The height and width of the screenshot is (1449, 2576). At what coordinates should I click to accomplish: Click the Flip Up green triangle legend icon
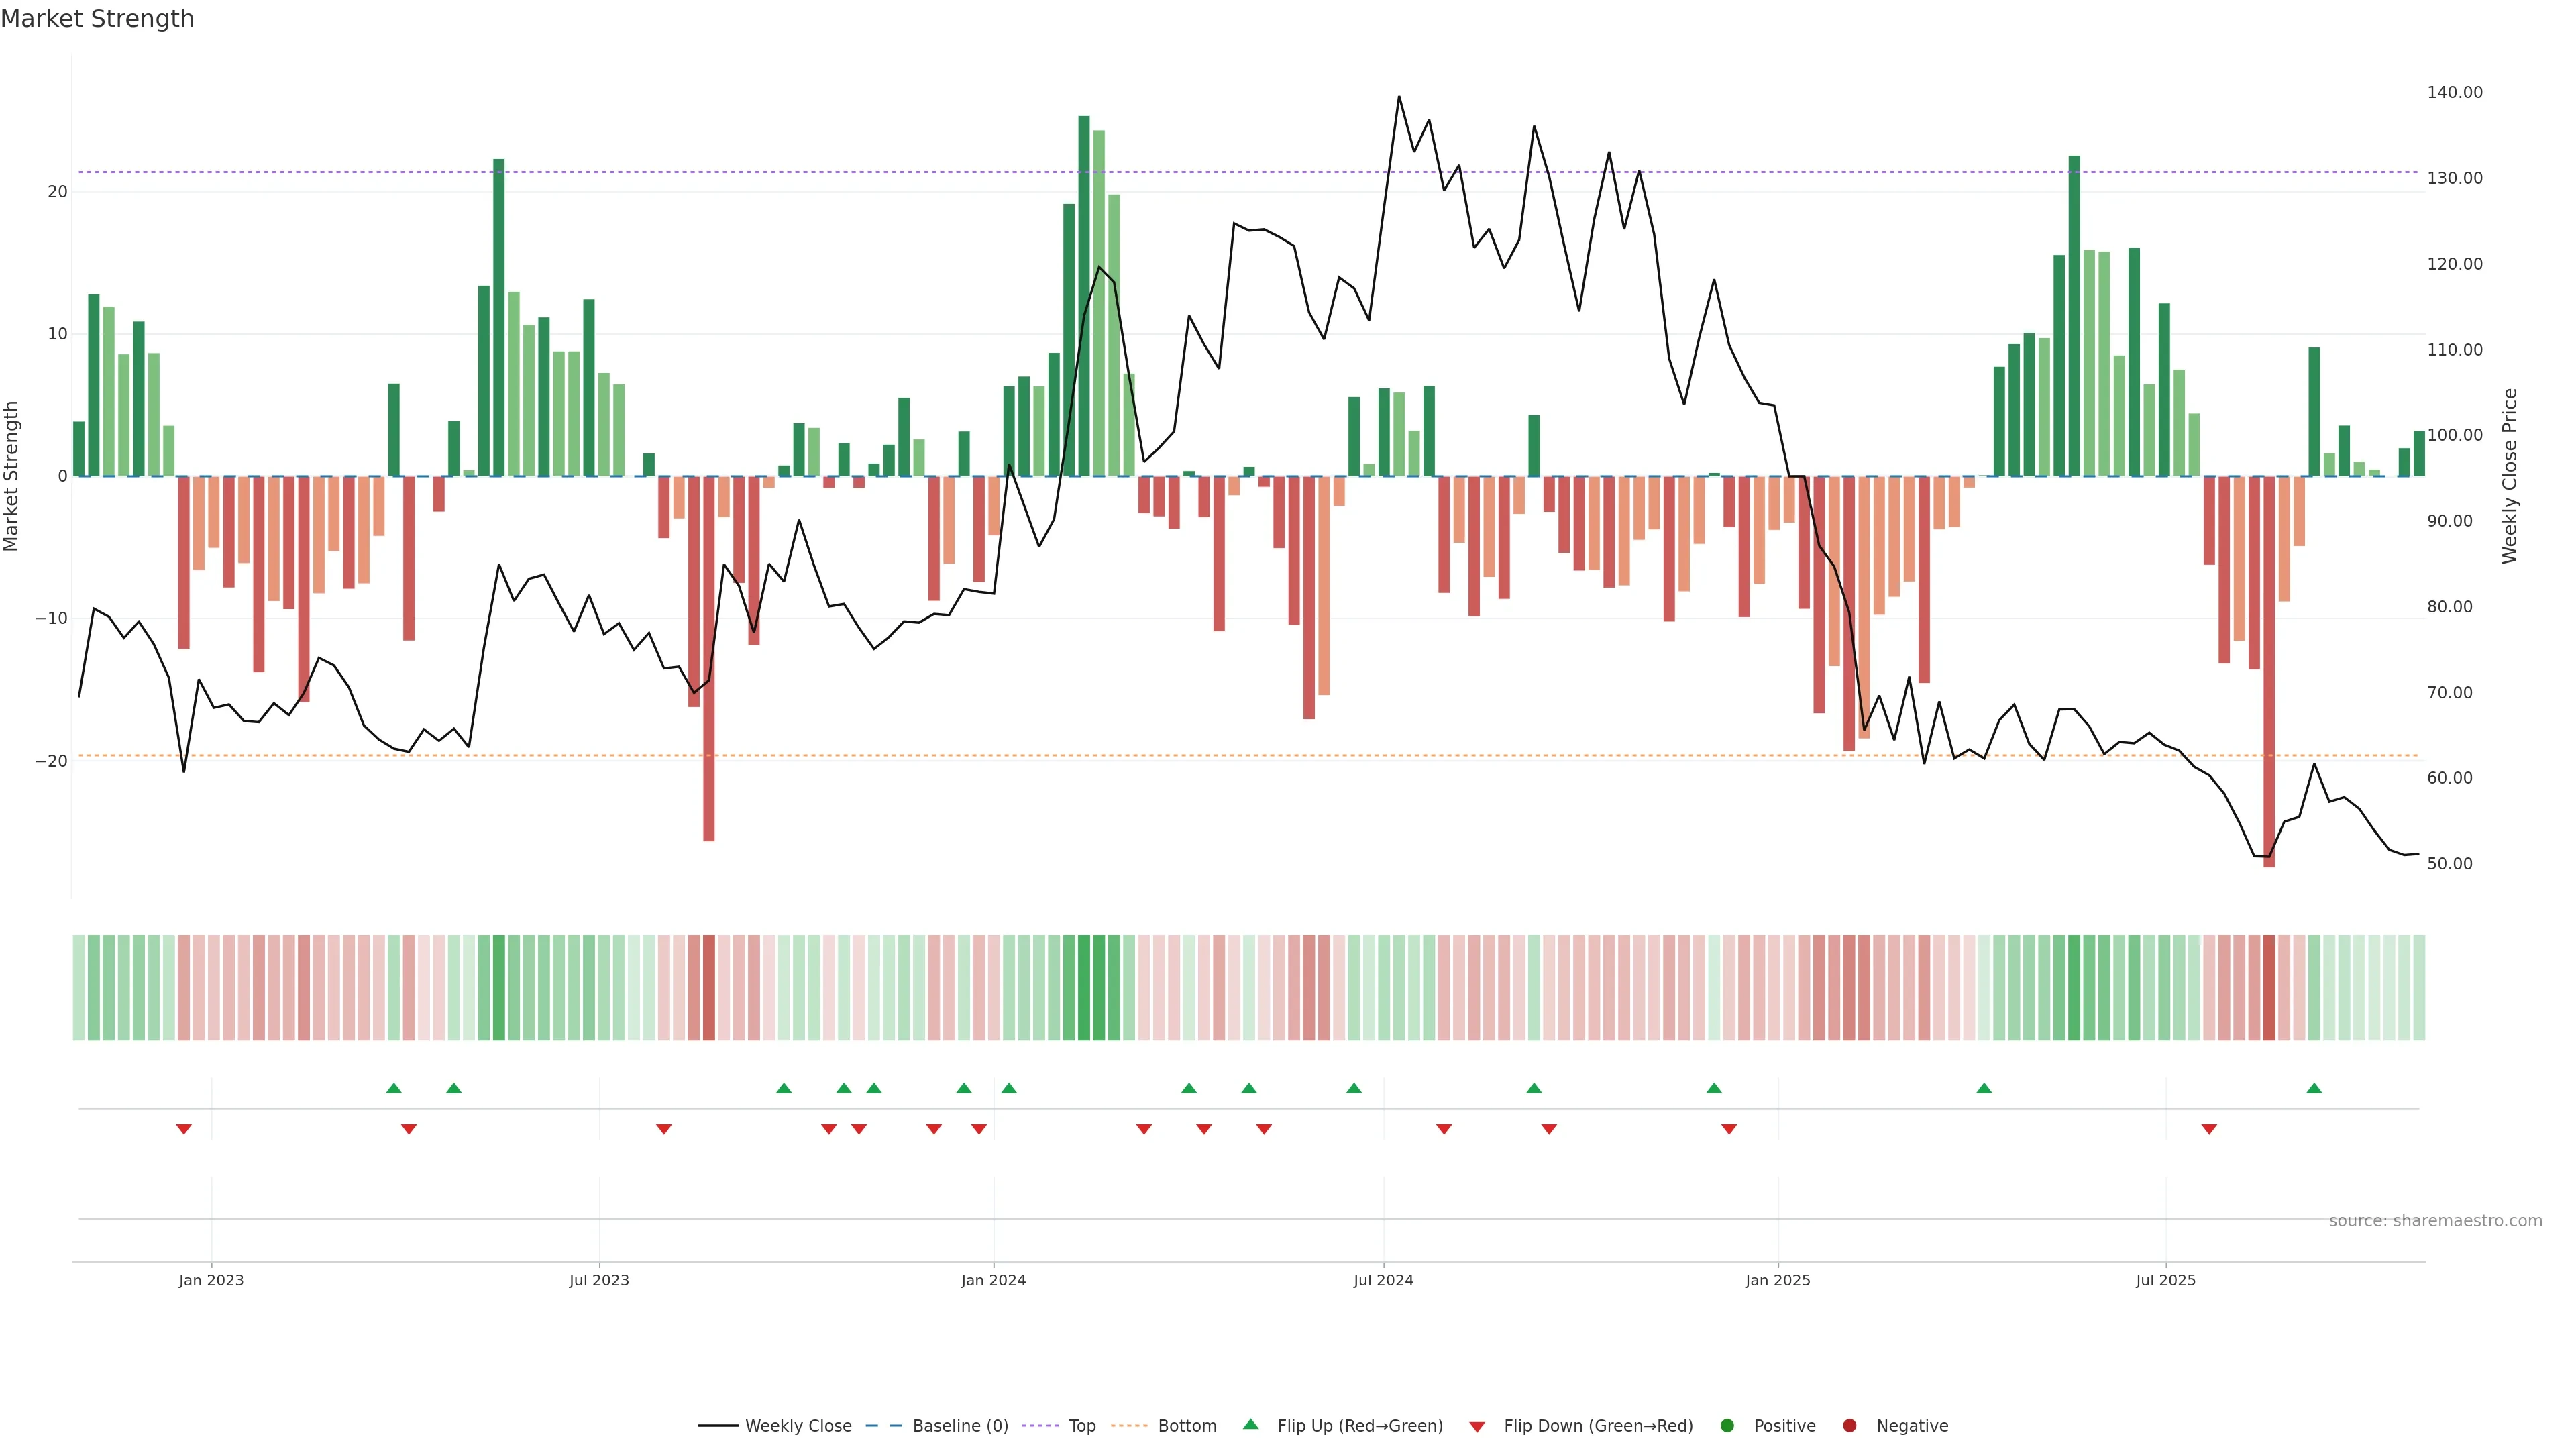(1250, 1425)
